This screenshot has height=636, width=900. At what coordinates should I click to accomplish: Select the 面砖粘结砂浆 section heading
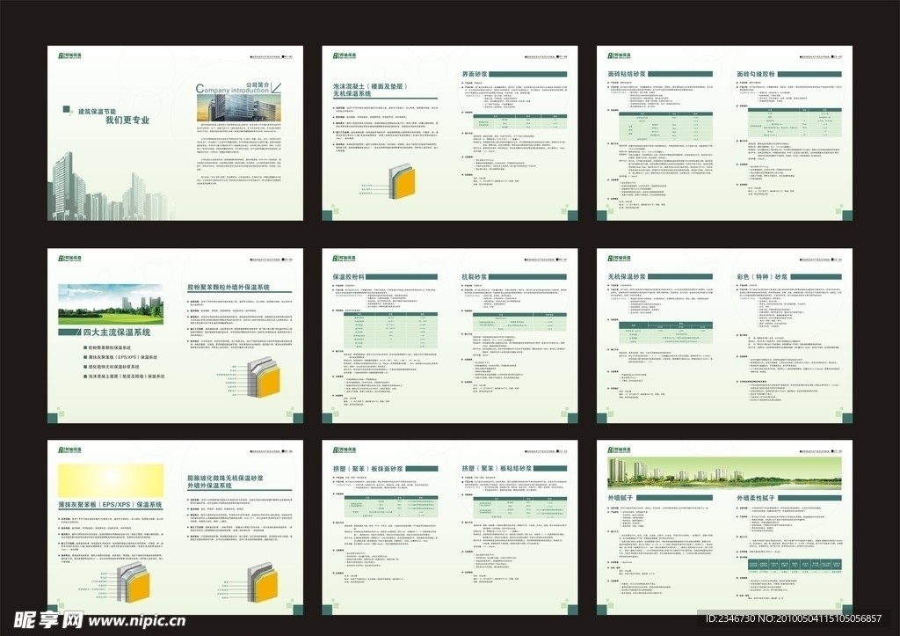pos(627,74)
